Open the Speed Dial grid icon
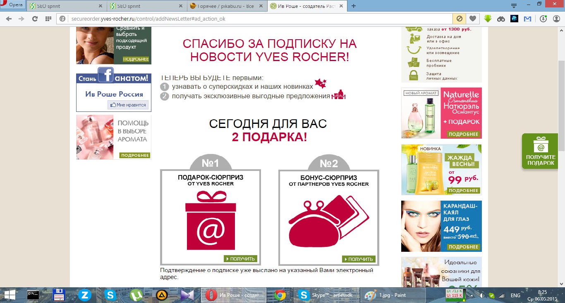The width and height of the screenshot is (565, 303). coord(48,19)
